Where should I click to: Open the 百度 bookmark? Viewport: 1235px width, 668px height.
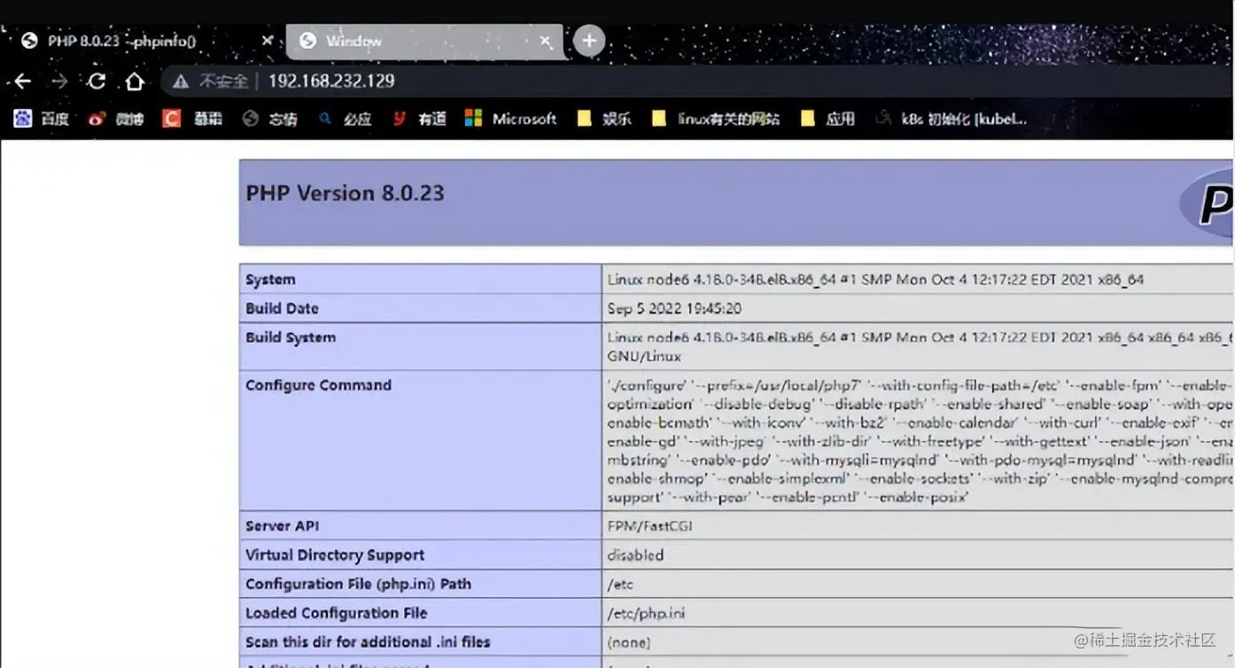click(42, 119)
